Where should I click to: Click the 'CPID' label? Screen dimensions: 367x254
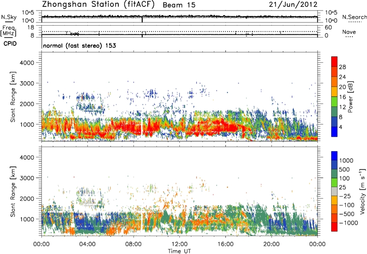pos(10,44)
